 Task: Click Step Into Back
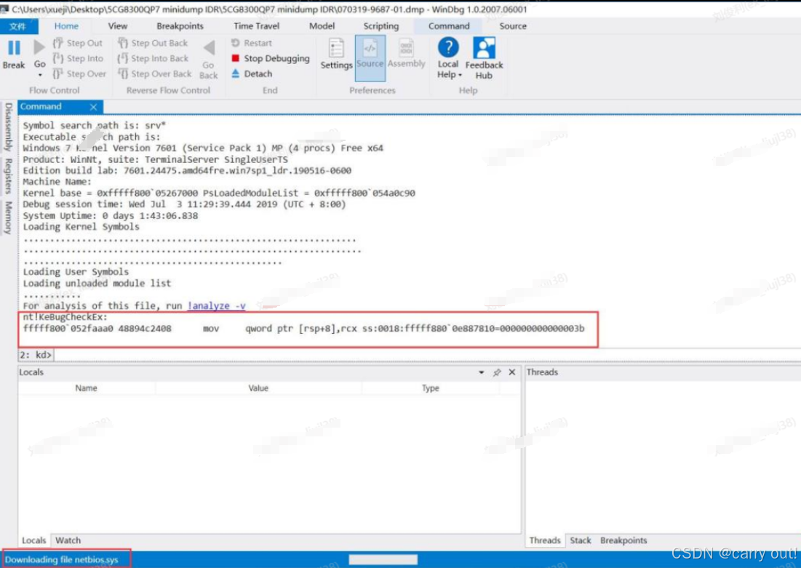tap(153, 58)
